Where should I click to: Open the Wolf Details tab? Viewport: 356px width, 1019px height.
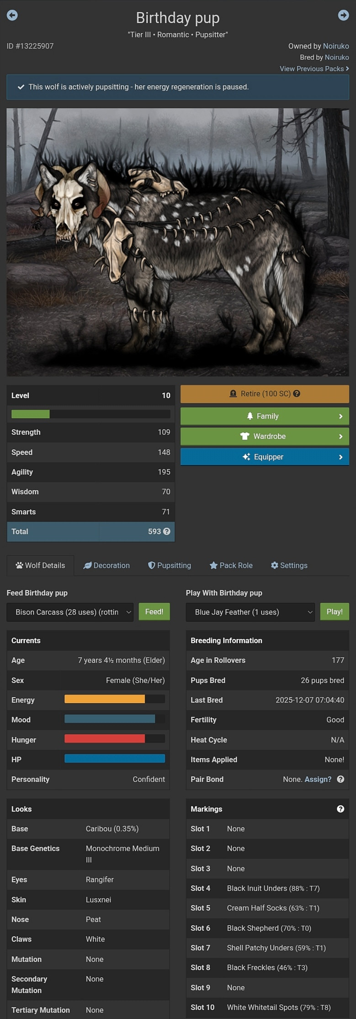coord(40,565)
